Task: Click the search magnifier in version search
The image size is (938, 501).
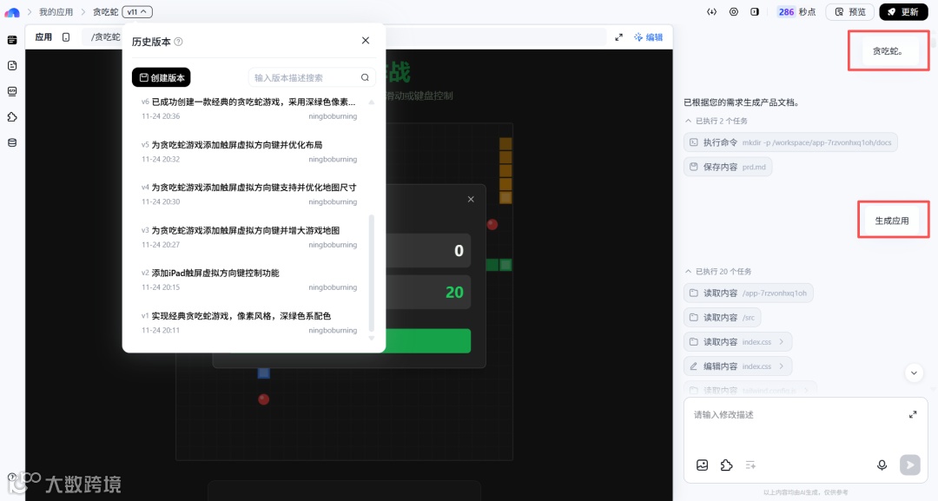Action: coord(365,78)
